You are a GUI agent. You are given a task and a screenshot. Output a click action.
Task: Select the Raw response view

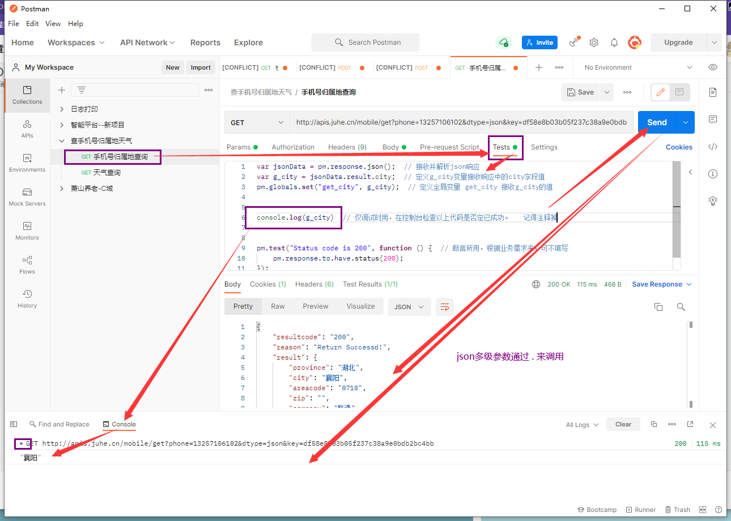pos(278,306)
